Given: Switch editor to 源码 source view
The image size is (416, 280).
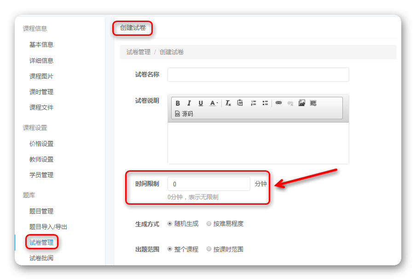Looking at the screenshot, I should pyautogui.click(x=184, y=114).
